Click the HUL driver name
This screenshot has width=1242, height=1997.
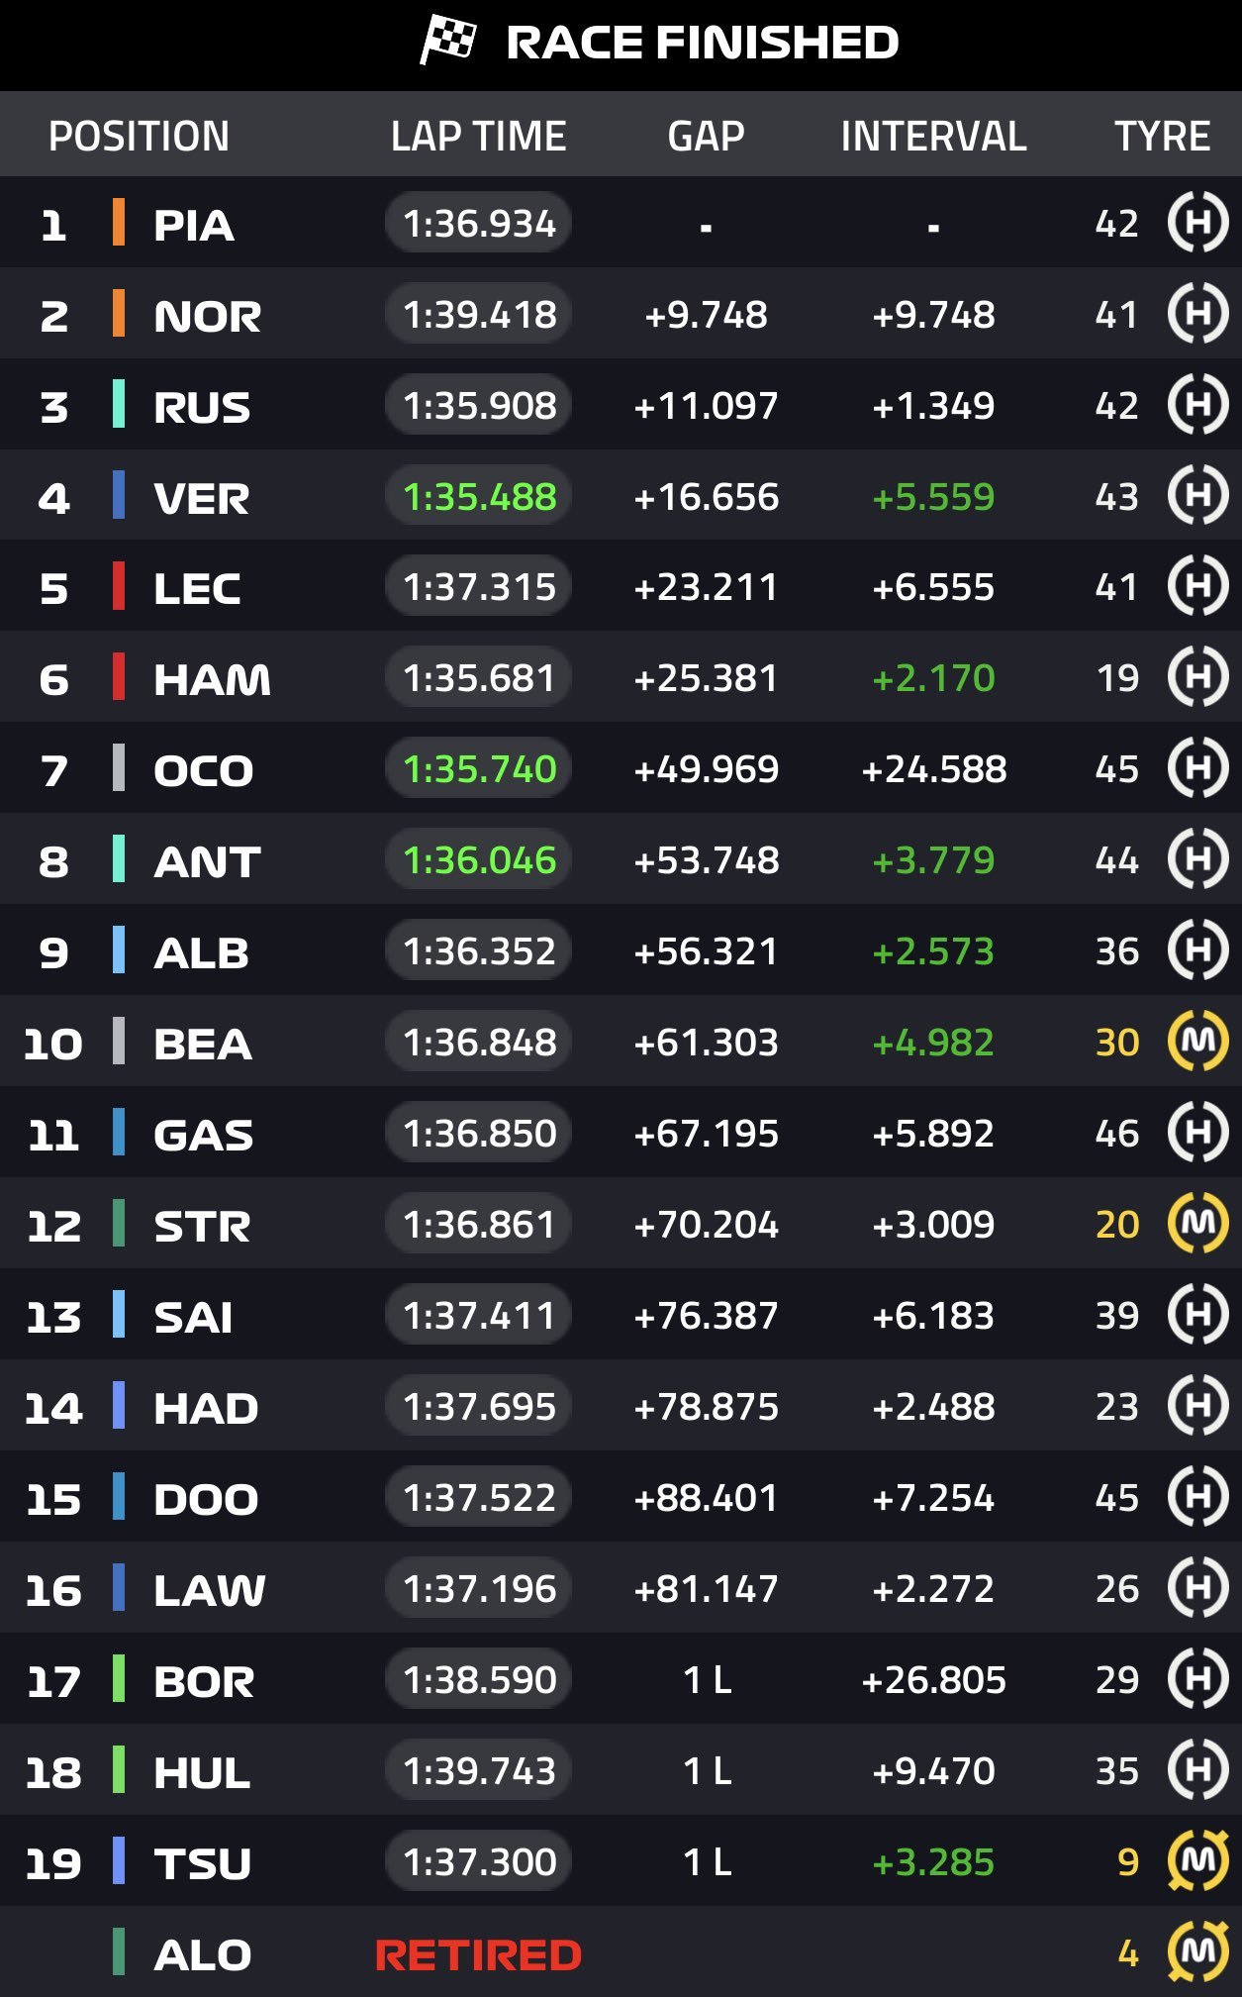(x=202, y=1772)
